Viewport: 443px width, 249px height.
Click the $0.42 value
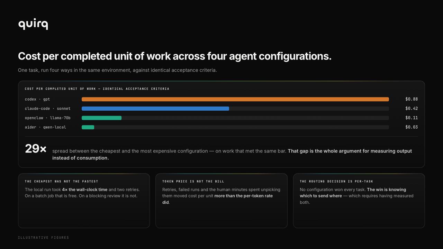click(x=412, y=109)
